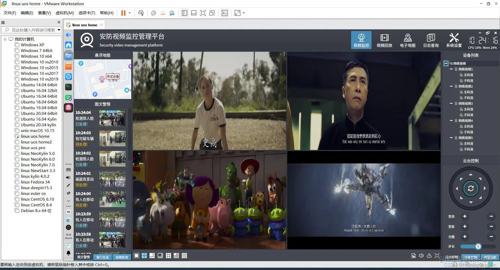Image resolution: width=500 pixels, height=270 pixels.
Task: Click the 变倍 zoom plus button
Action: tap(465, 217)
